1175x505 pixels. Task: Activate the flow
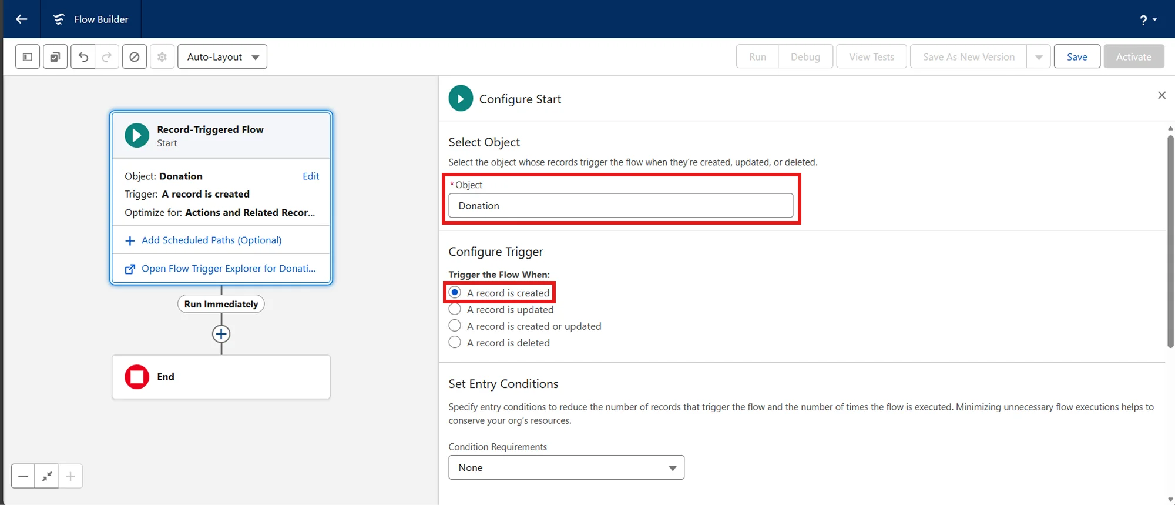tap(1134, 57)
